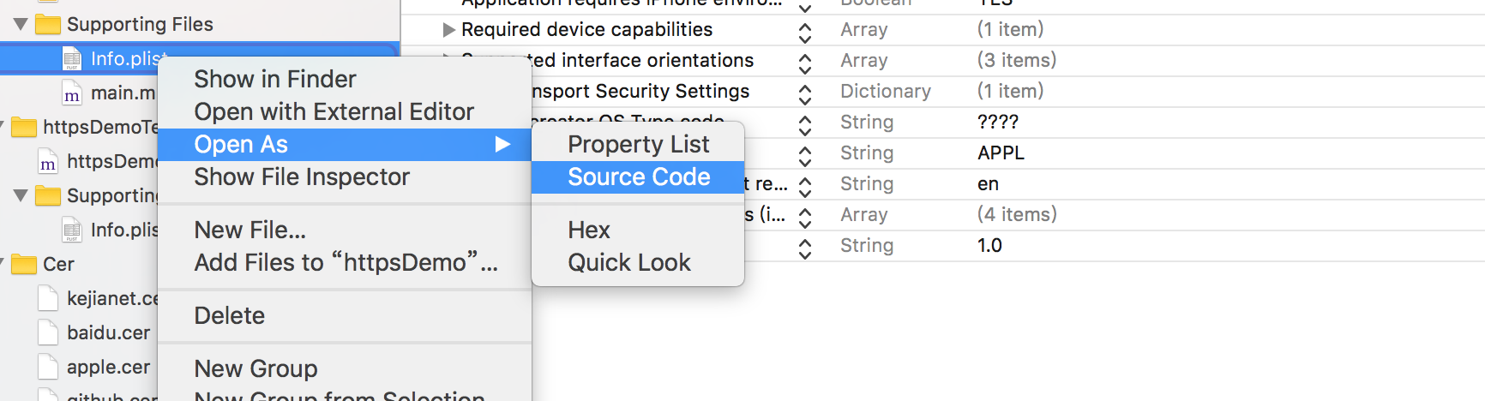The image size is (1485, 401).
Task: Collapse the top Supporting Files group
Action: (21, 24)
